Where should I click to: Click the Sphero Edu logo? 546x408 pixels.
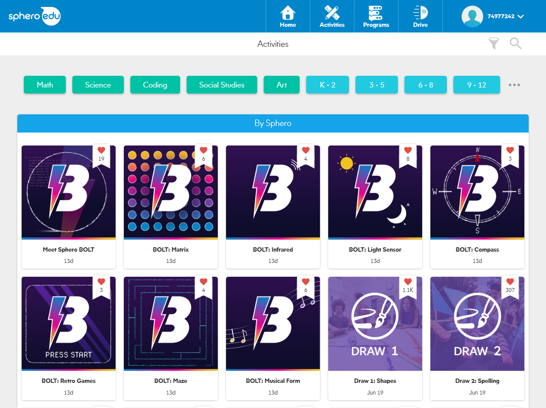pyautogui.click(x=35, y=16)
